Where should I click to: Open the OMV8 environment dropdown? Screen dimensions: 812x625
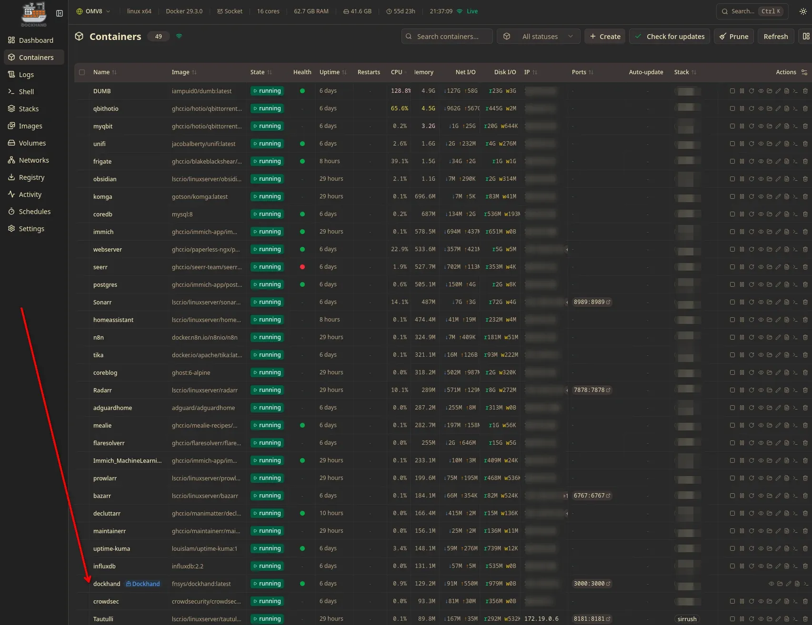[93, 11]
